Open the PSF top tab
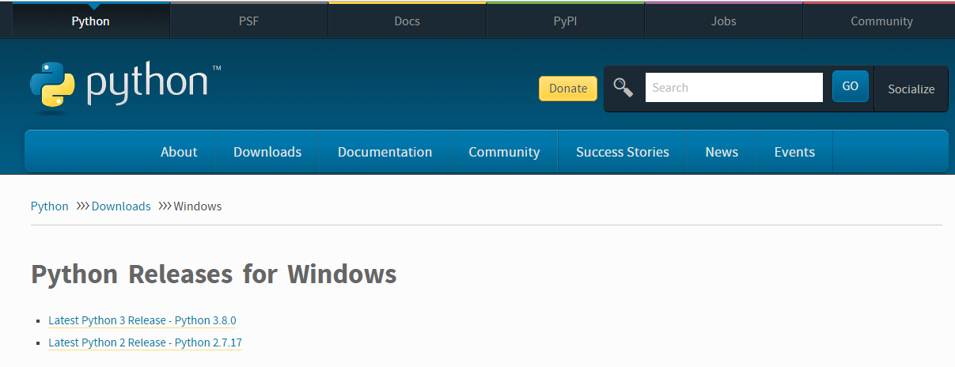Image resolution: width=955 pixels, height=367 pixels. click(248, 21)
